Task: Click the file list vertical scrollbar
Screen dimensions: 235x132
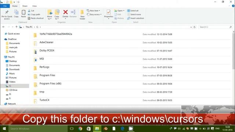Action: [x=234, y=51]
